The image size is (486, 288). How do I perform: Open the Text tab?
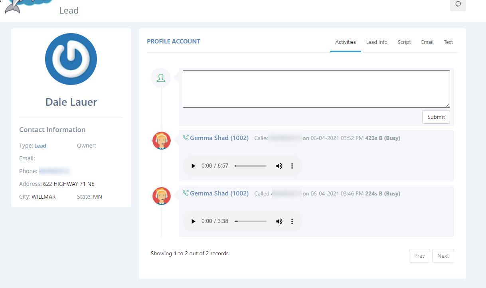point(448,42)
